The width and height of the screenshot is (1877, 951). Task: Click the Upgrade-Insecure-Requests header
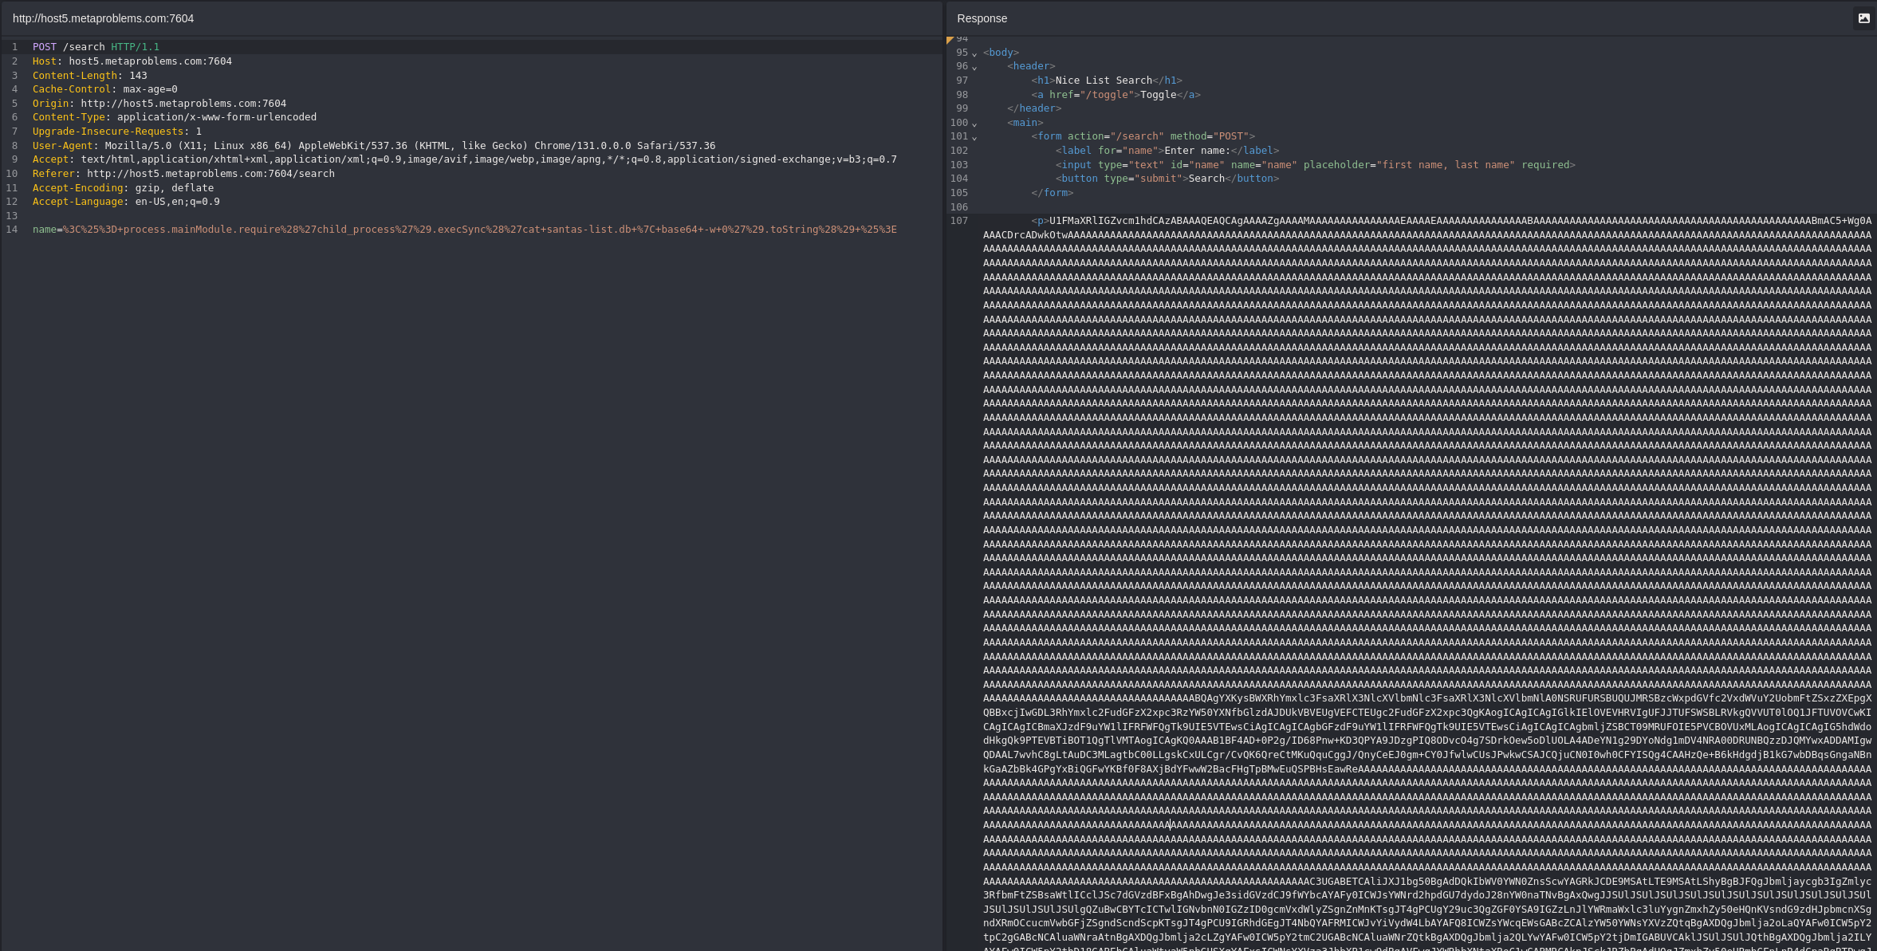117,132
